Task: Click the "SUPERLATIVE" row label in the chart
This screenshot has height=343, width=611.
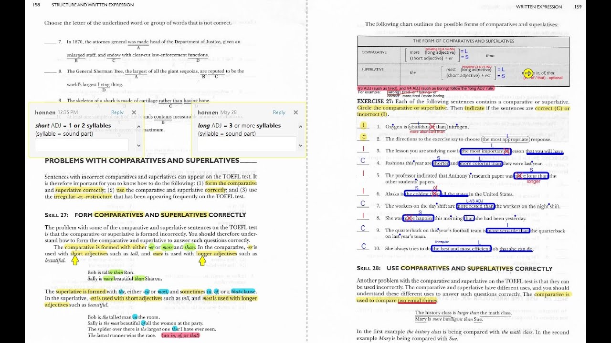Action: pos(373,69)
